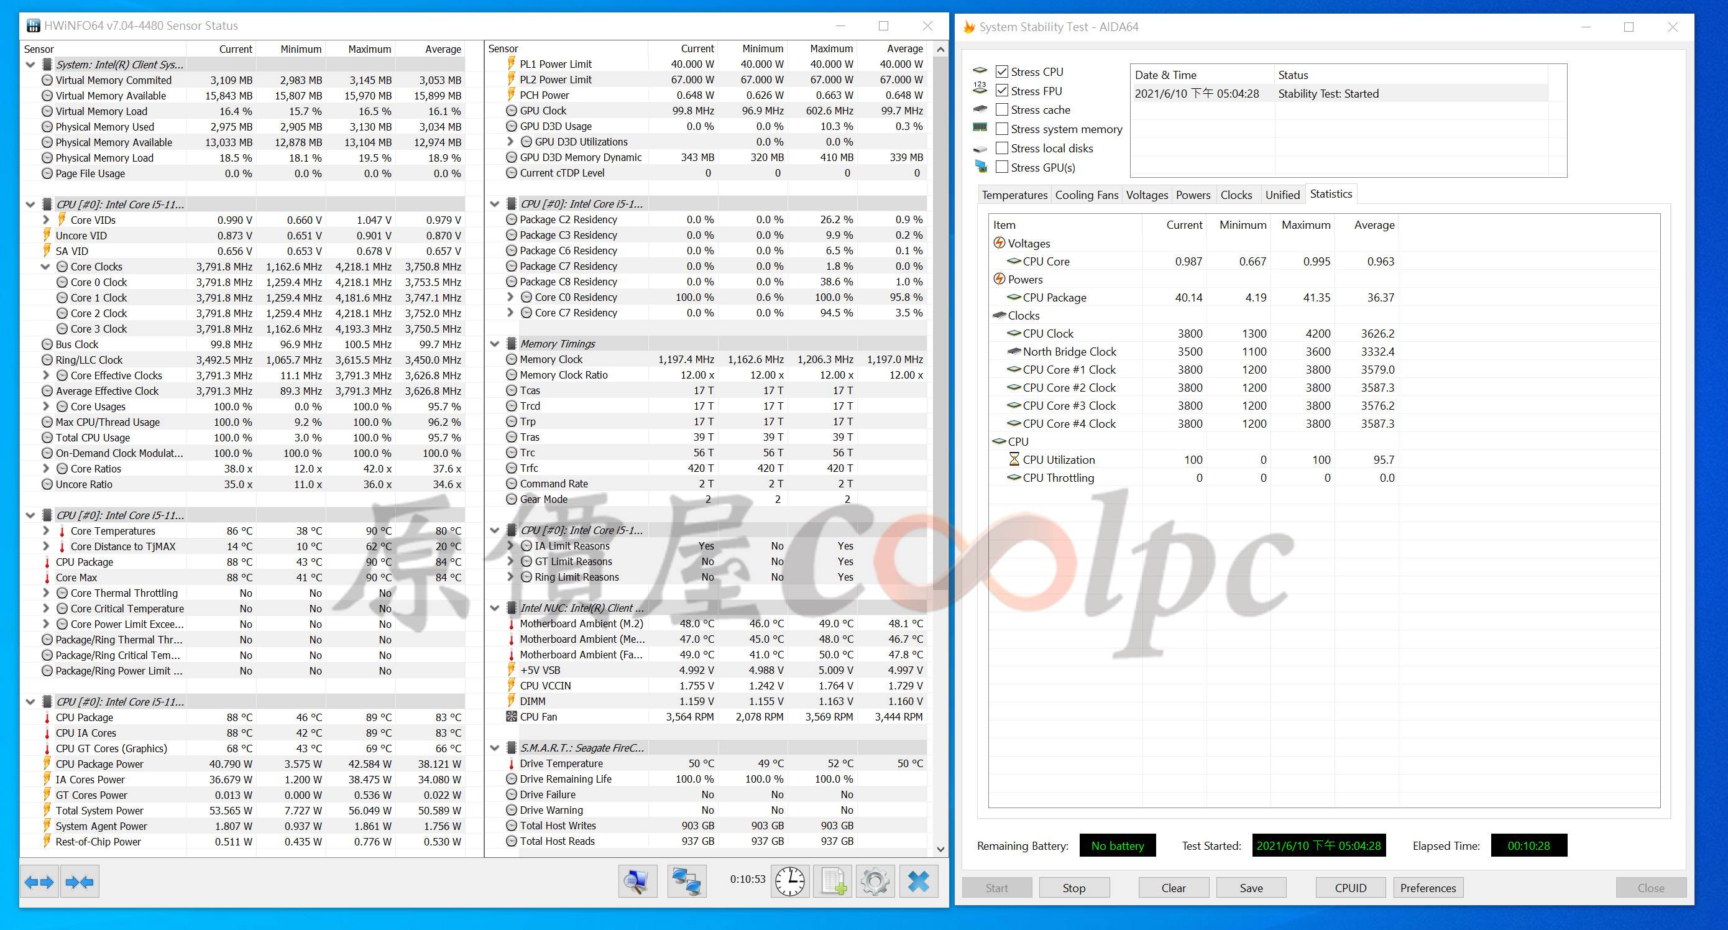Screen dimensions: 1728x930
Task: Click the Drive Temperature thermometer icon
Action: tap(511, 763)
